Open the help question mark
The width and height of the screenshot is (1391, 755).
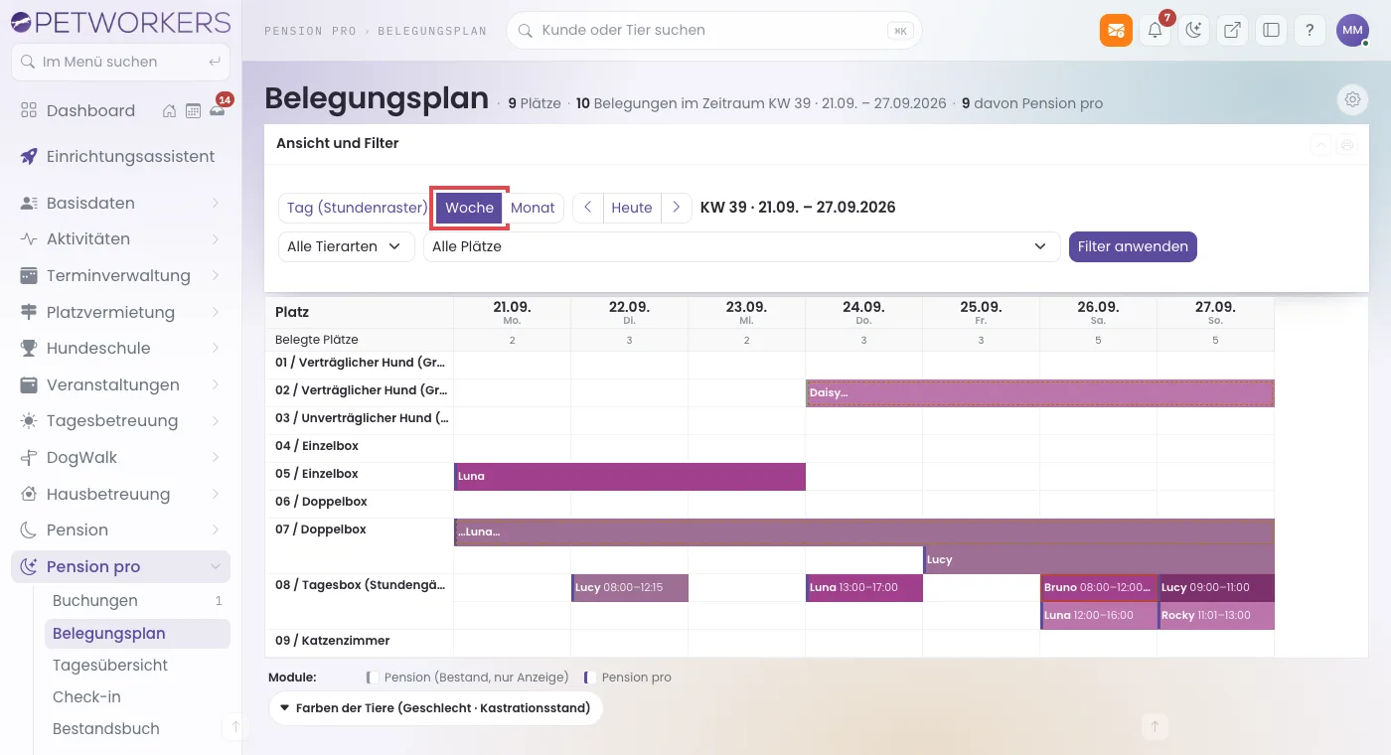(x=1310, y=30)
